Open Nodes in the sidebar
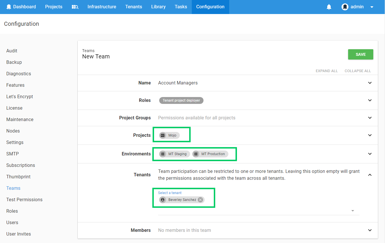Viewport: 385px width, 243px height. (13, 131)
